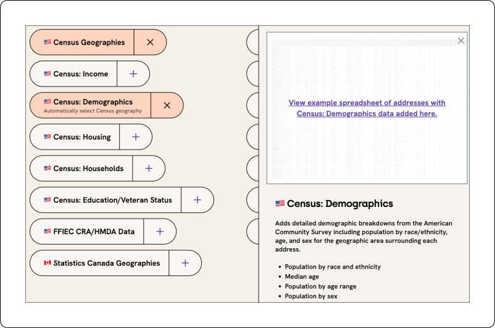
Task: Select the Statistics Canada Geographies label
Action: tap(107, 263)
